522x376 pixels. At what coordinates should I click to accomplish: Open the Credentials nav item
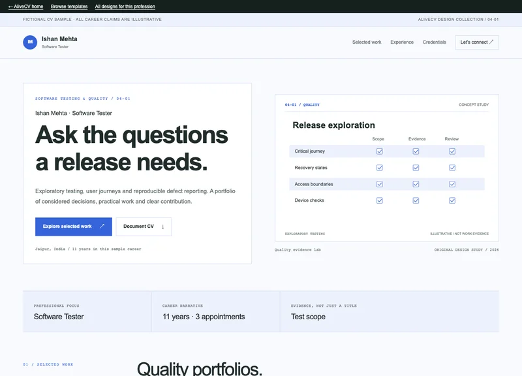(434, 42)
